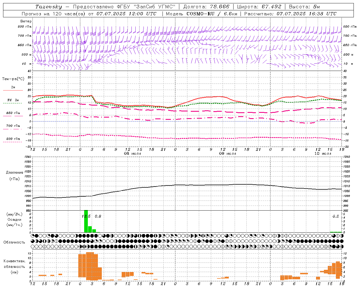Click the precipitation value '0.2'
Image resolution: width=358 pixels, height=286 pixels.
click(336, 216)
